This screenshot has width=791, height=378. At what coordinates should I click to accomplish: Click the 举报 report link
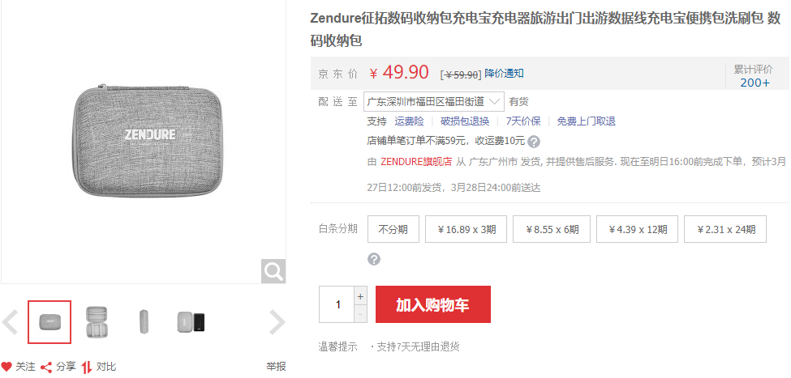(276, 367)
